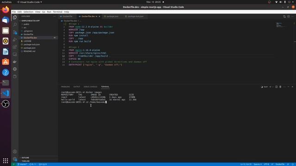This screenshot has width=296, height=166.
Task: Click the new terminal plus icon
Action: [270, 87]
